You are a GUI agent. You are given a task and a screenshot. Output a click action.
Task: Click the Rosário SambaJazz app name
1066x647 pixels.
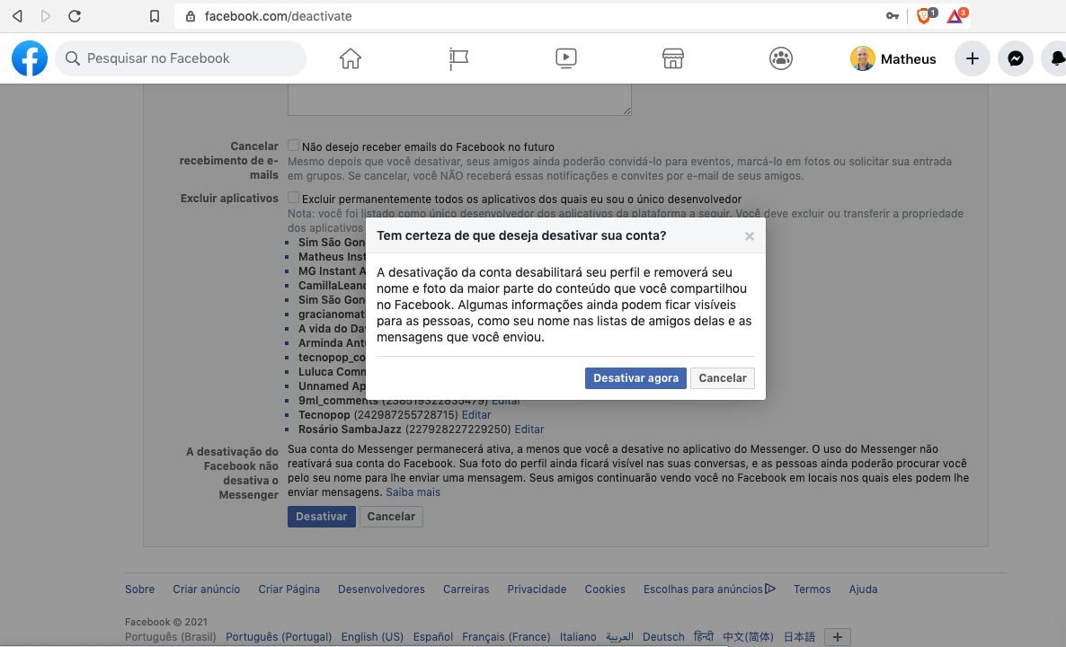coord(350,429)
